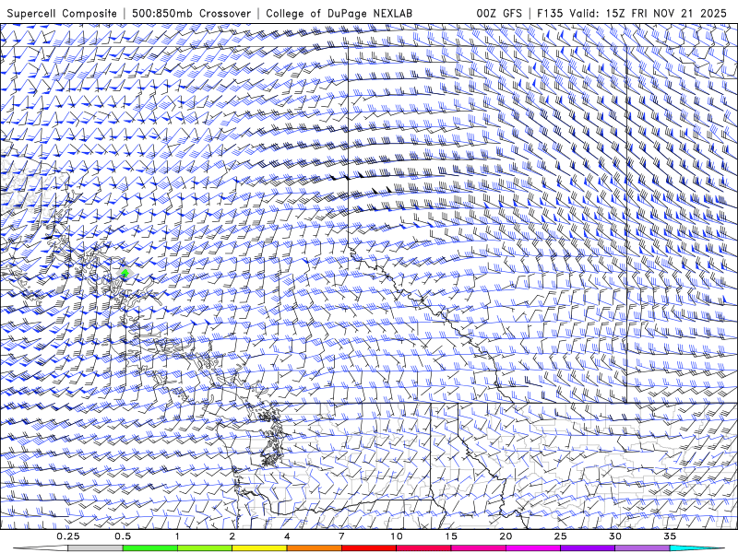This screenshot has height=553, width=738.
Task: Click the '4' legend value
Action: pyautogui.click(x=287, y=536)
